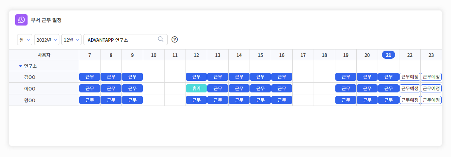Select the 황OO user row name
Viewport: 451px width, 157px height.
(30, 100)
